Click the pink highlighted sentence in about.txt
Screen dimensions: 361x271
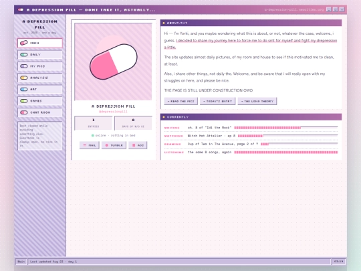click(251, 43)
